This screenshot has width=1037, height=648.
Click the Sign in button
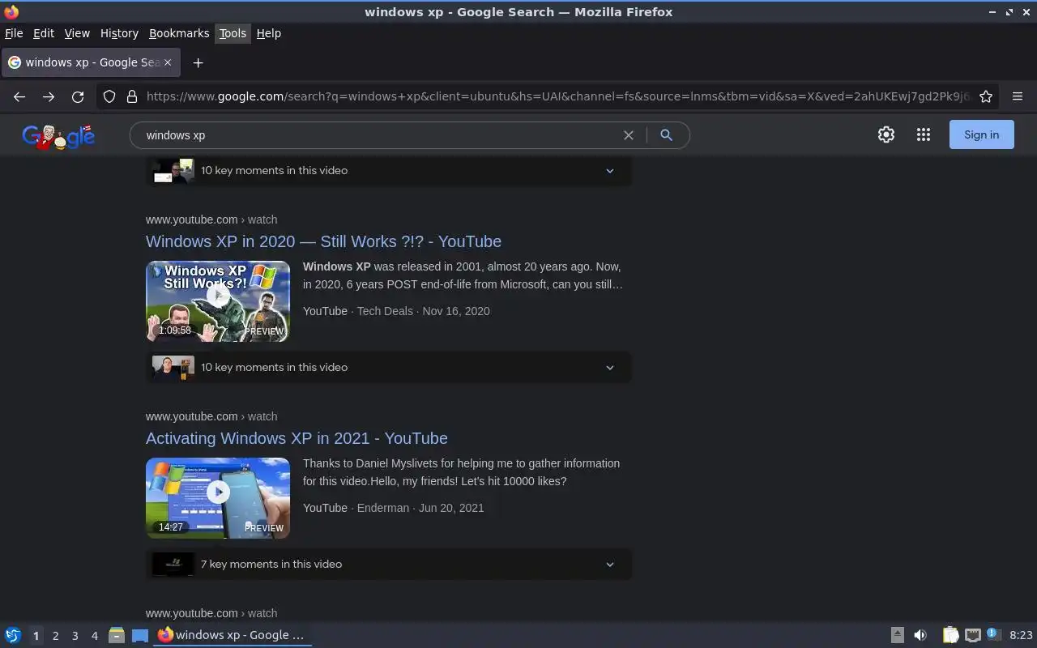coord(981,135)
